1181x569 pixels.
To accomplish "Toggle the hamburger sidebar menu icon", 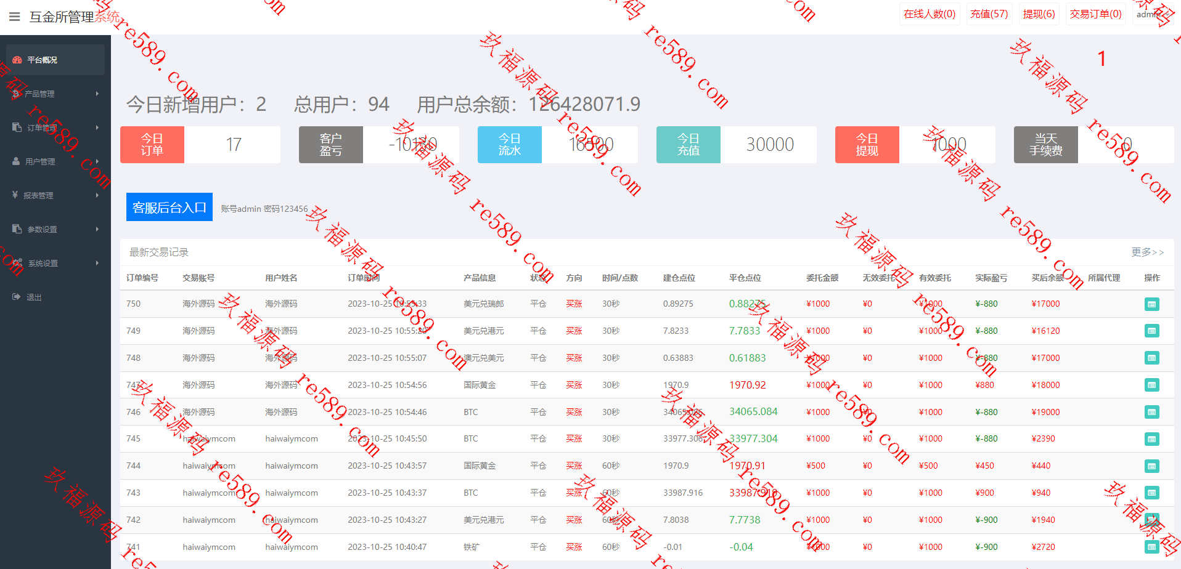I will click(x=15, y=17).
